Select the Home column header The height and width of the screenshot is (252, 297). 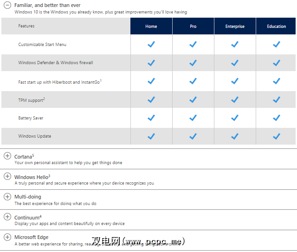pyautogui.click(x=151, y=27)
